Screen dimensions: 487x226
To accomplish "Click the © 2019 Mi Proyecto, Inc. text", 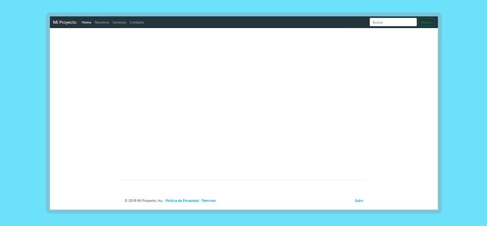I will [x=143, y=201].
